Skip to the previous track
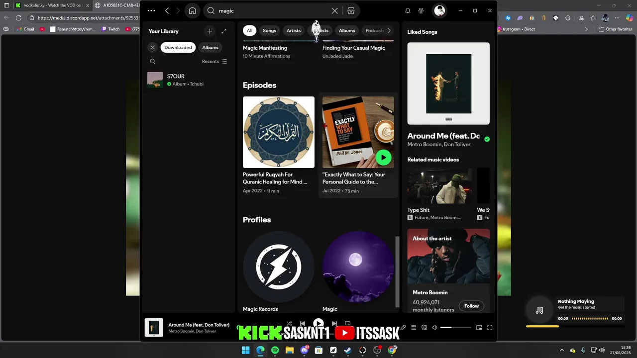The image size is (637, 358). click(302, 324)
